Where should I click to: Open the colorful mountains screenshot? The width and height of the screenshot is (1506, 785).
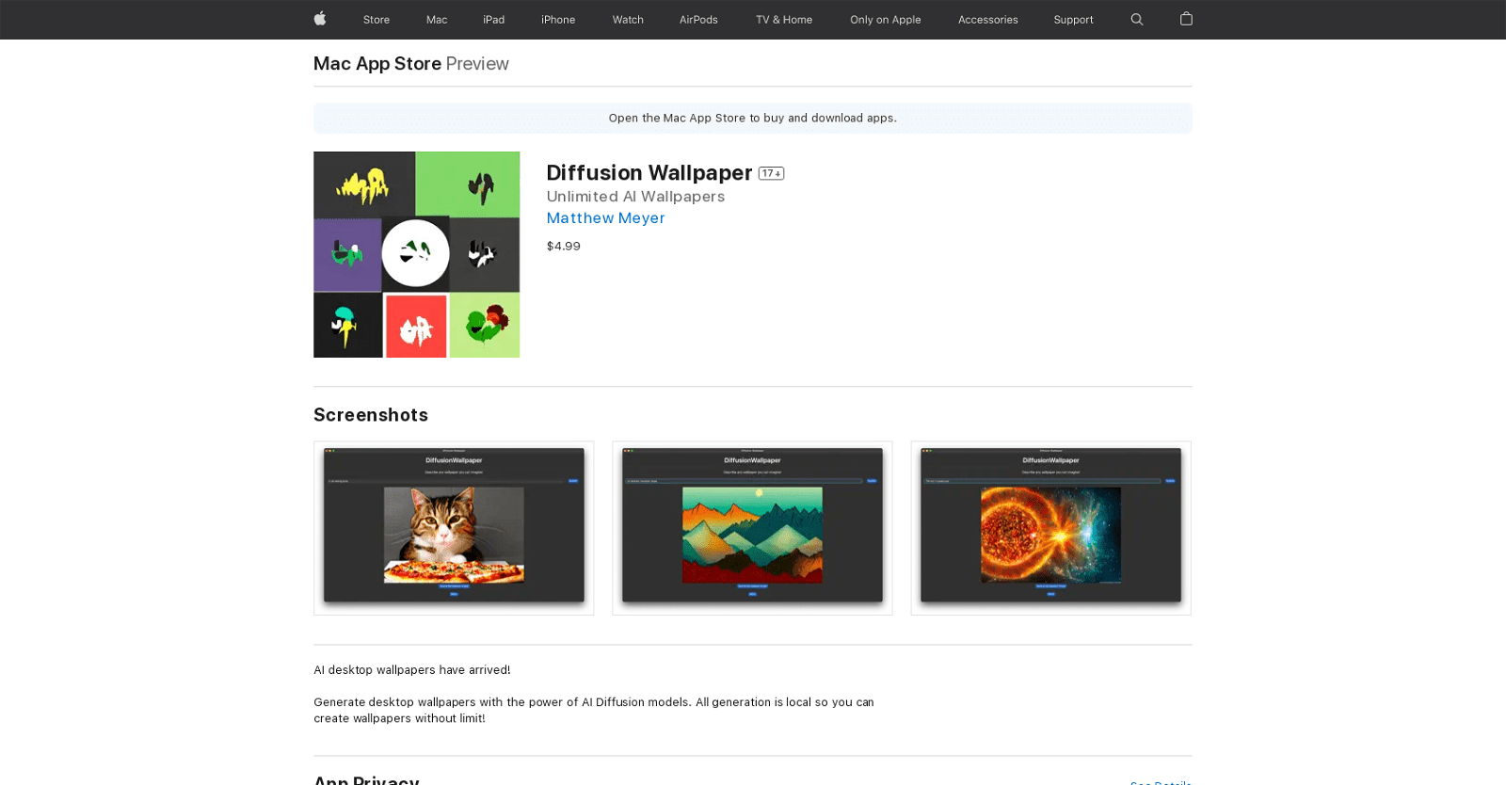pyautogui.click(x=752, y=528)
